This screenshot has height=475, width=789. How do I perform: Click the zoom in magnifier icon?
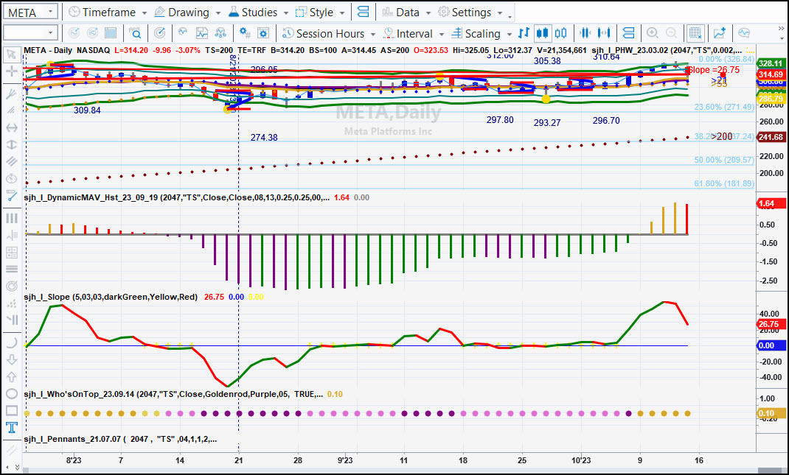pos(652,33)
